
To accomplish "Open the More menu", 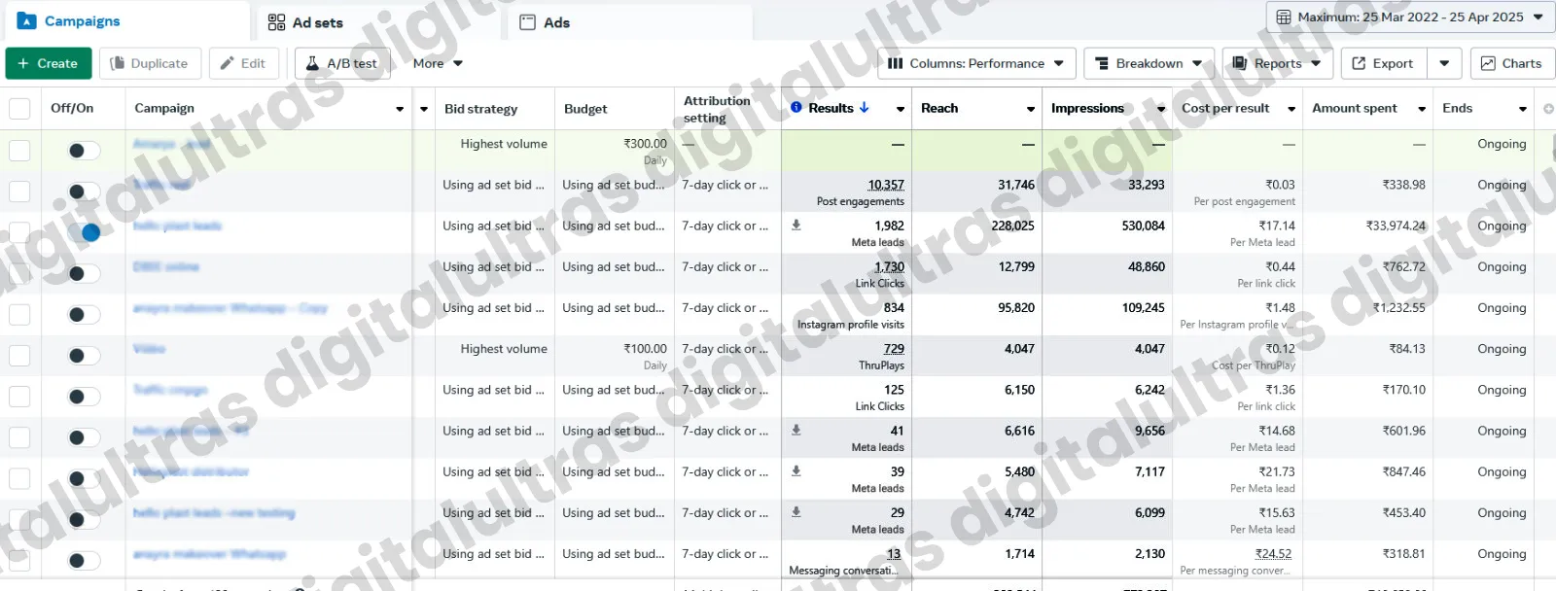I will pyautogui.click(x=438, y=63).
